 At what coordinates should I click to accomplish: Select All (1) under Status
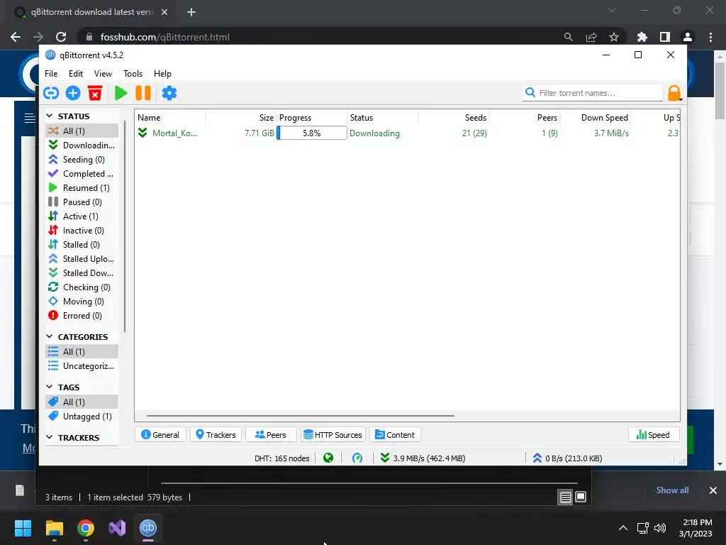tap(82, 131)
